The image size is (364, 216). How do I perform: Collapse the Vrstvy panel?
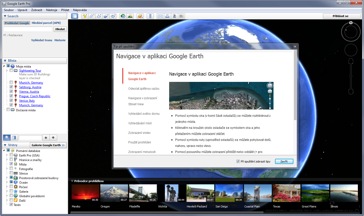[5, 145]
